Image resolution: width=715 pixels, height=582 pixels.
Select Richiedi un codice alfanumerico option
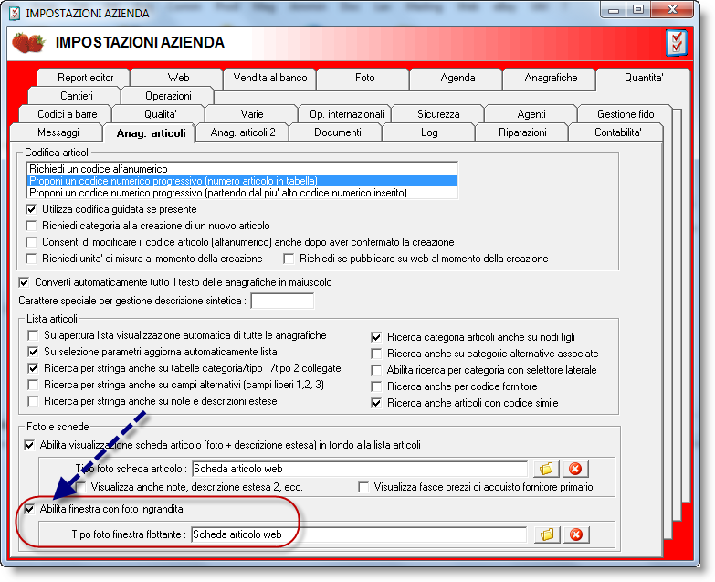[242, 169]
